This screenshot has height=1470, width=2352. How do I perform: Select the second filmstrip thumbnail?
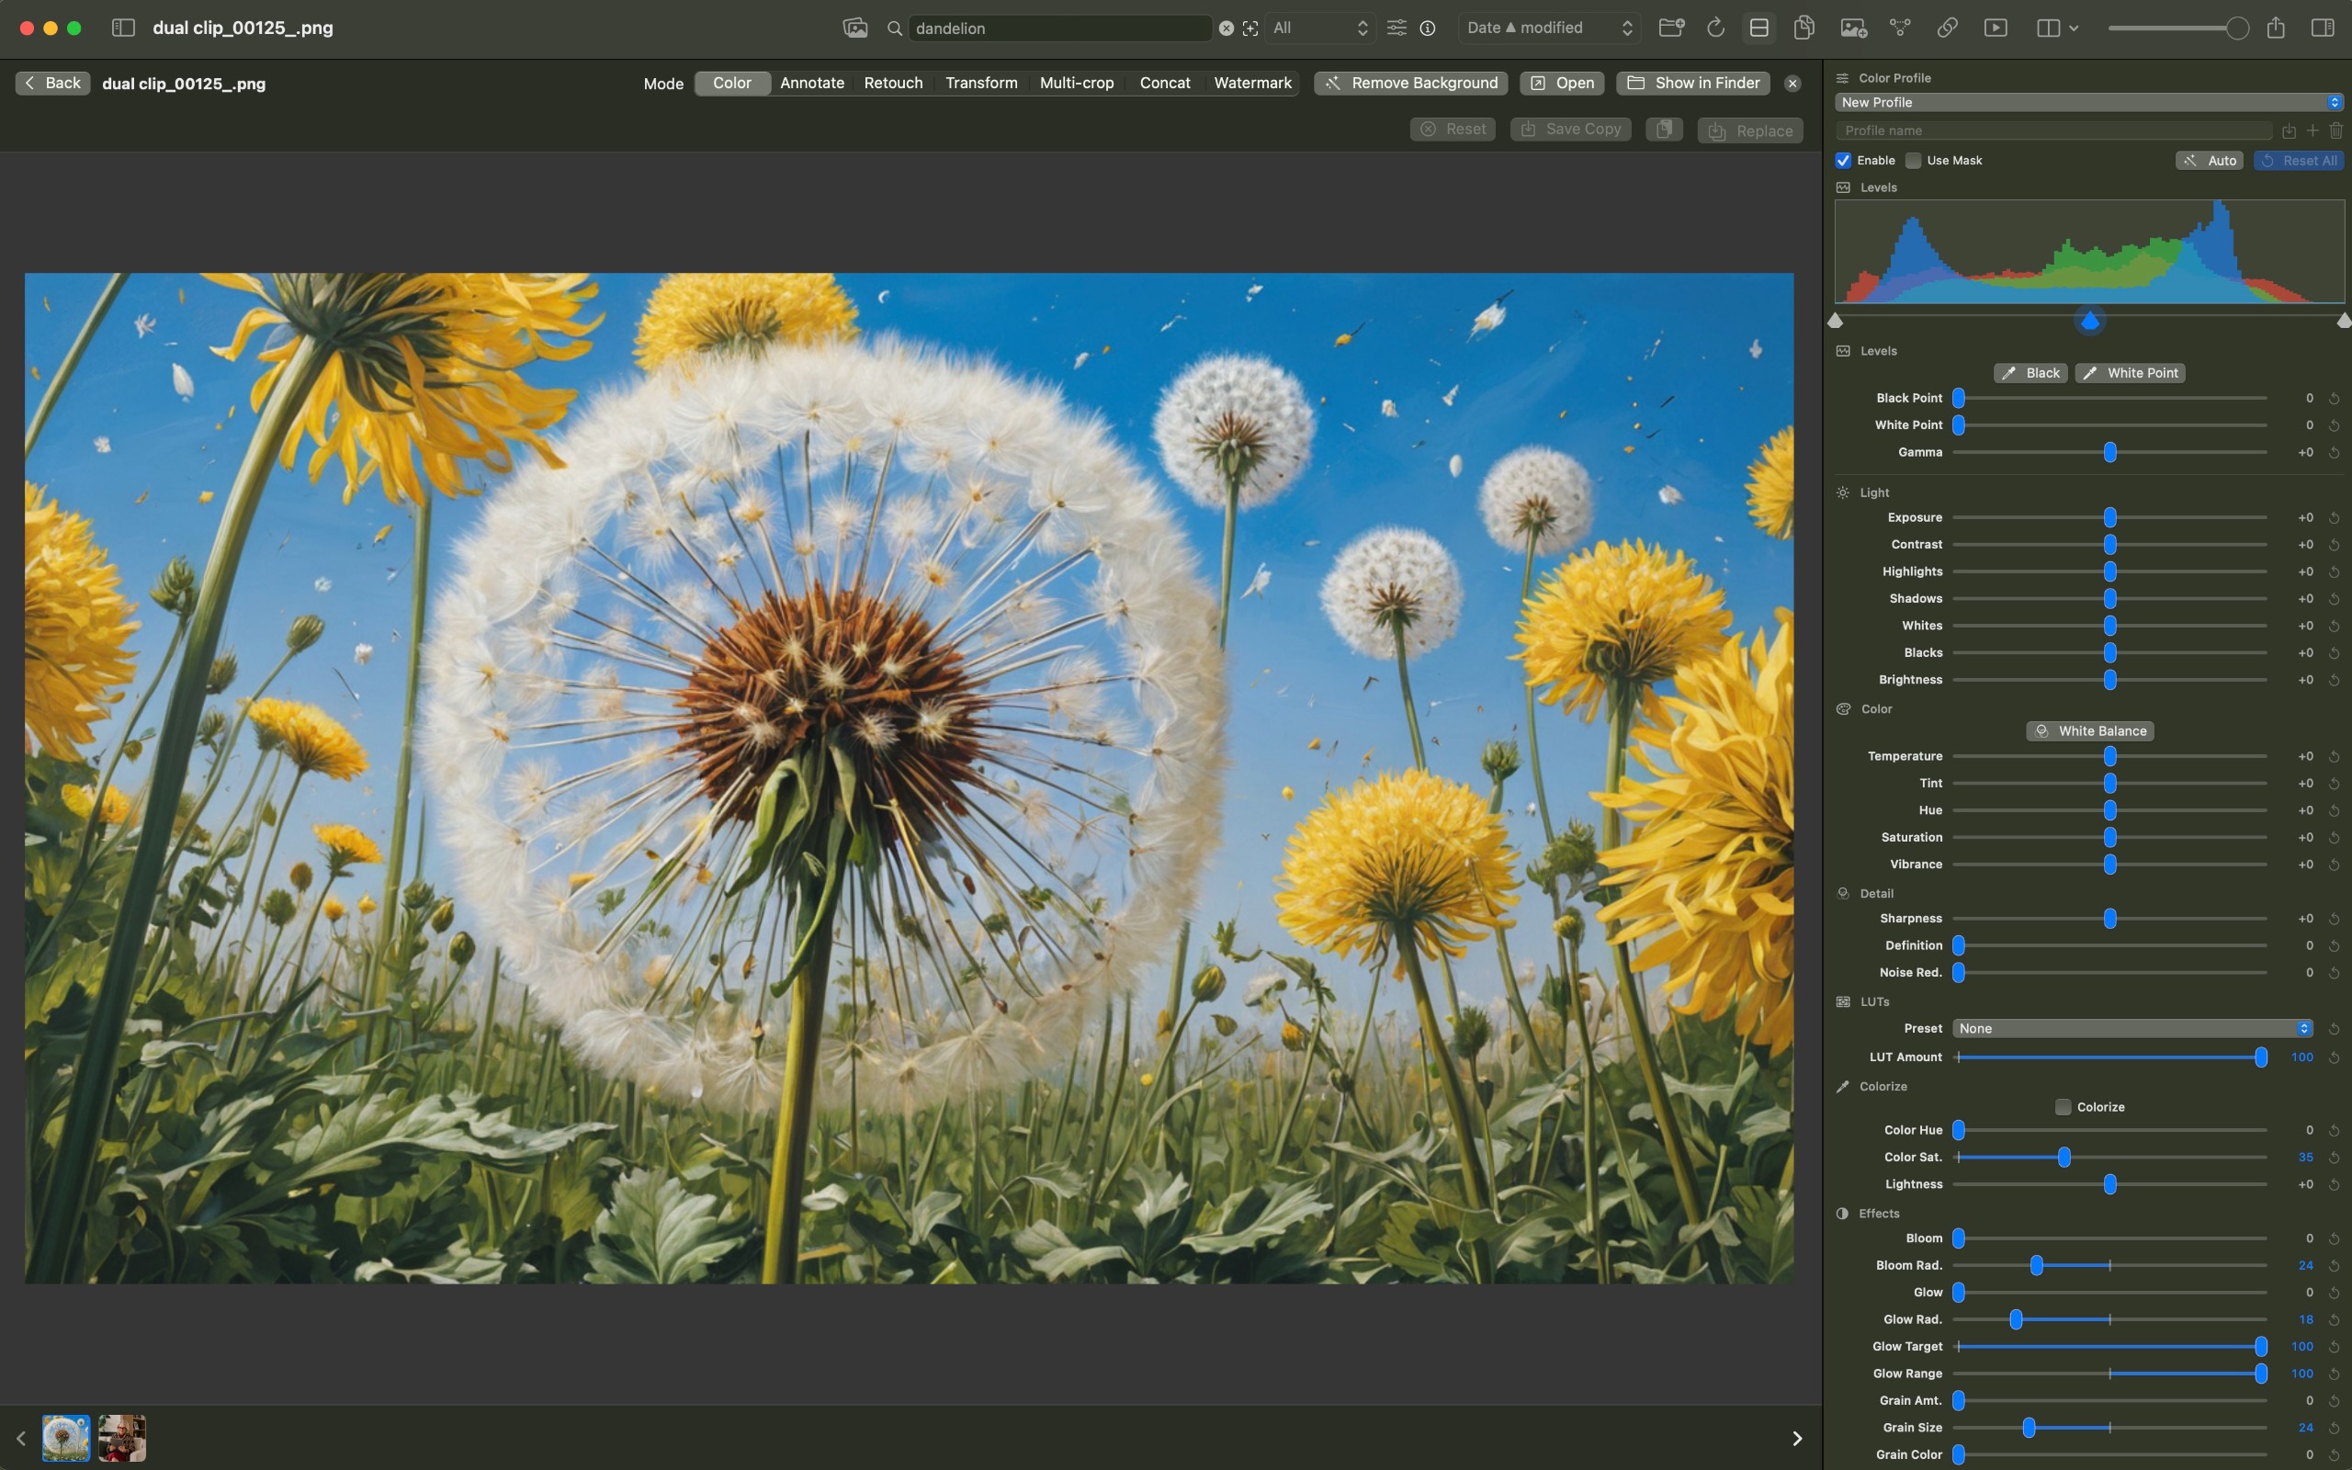(x=122, y=1439)
